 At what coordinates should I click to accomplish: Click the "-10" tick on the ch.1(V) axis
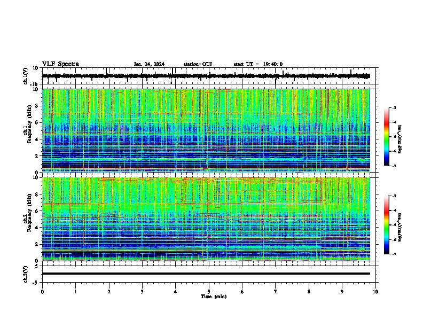click(x=35, y=84)
